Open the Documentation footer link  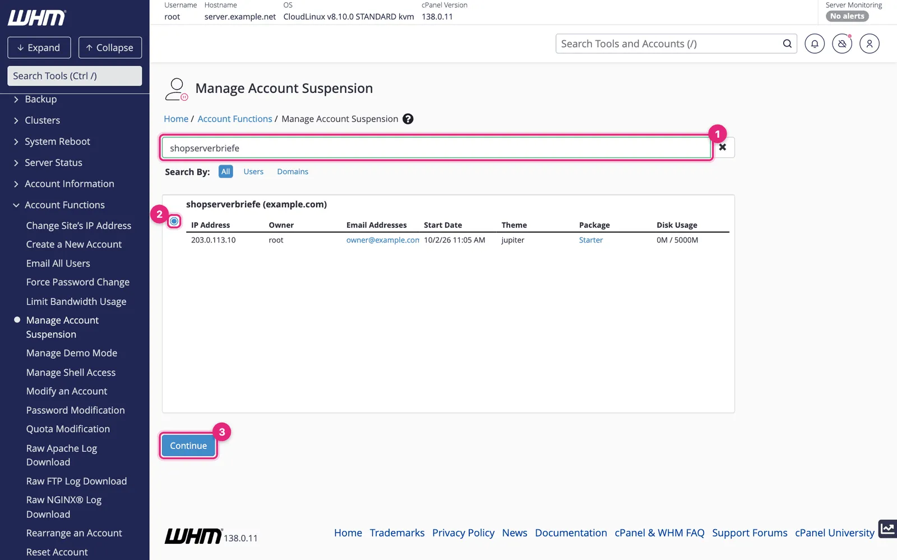[571, 533]
